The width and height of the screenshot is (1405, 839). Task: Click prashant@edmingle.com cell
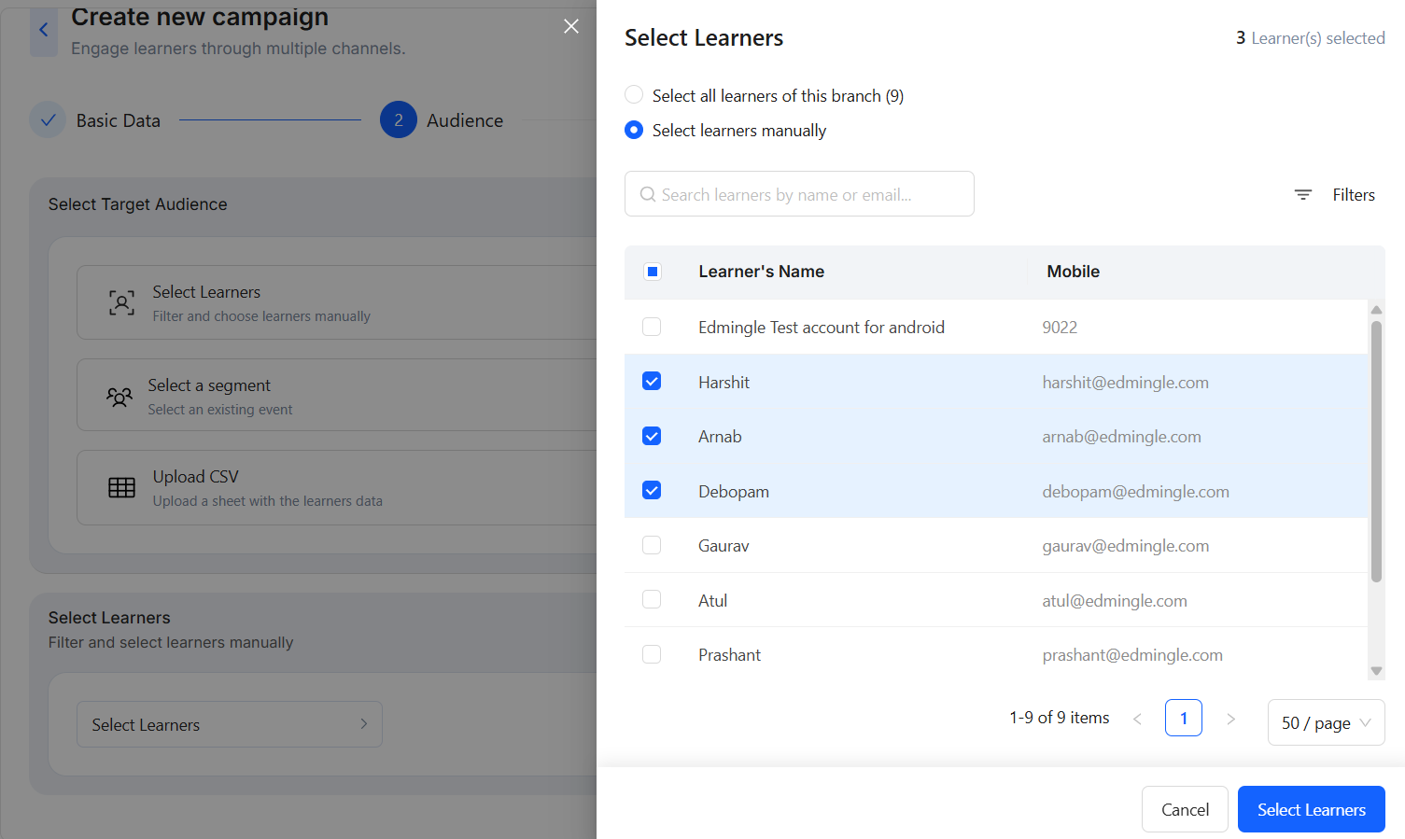point(1132,655)
